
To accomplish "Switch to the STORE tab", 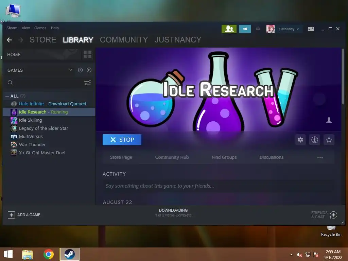I will tap(43, 40).
